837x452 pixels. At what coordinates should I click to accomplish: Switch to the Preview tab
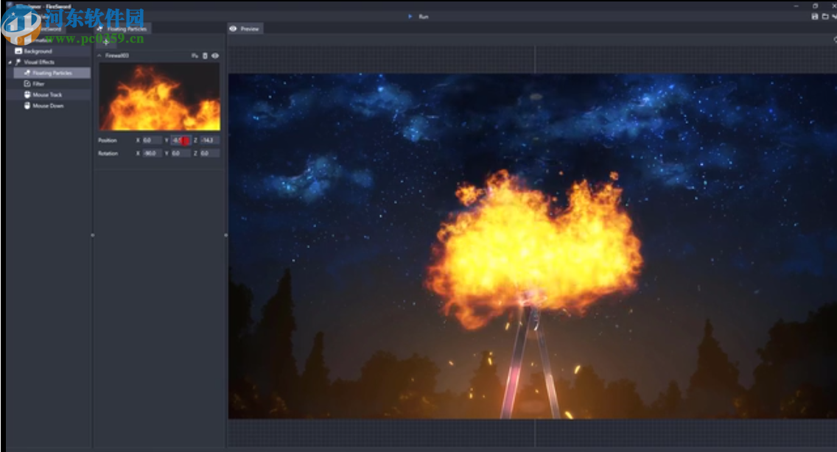click(x=245, y=29)
